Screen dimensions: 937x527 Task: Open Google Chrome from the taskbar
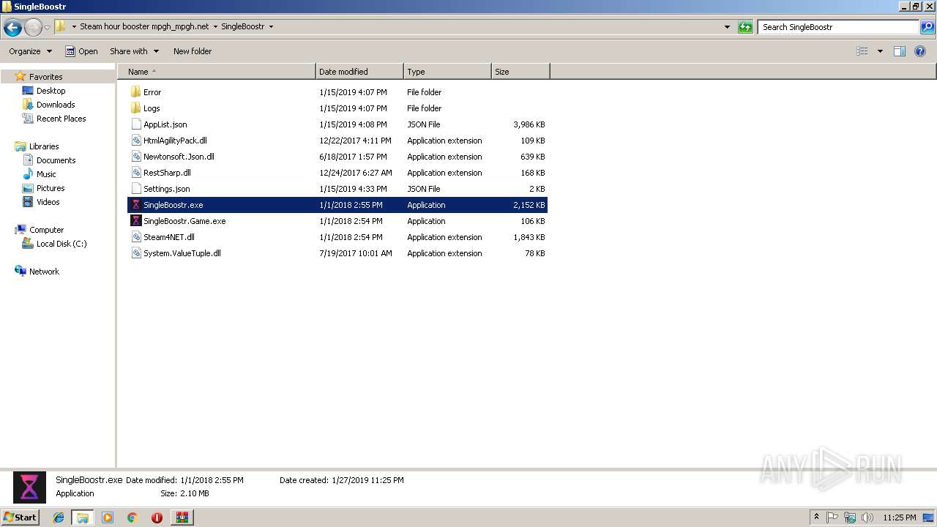coord(132,517)
